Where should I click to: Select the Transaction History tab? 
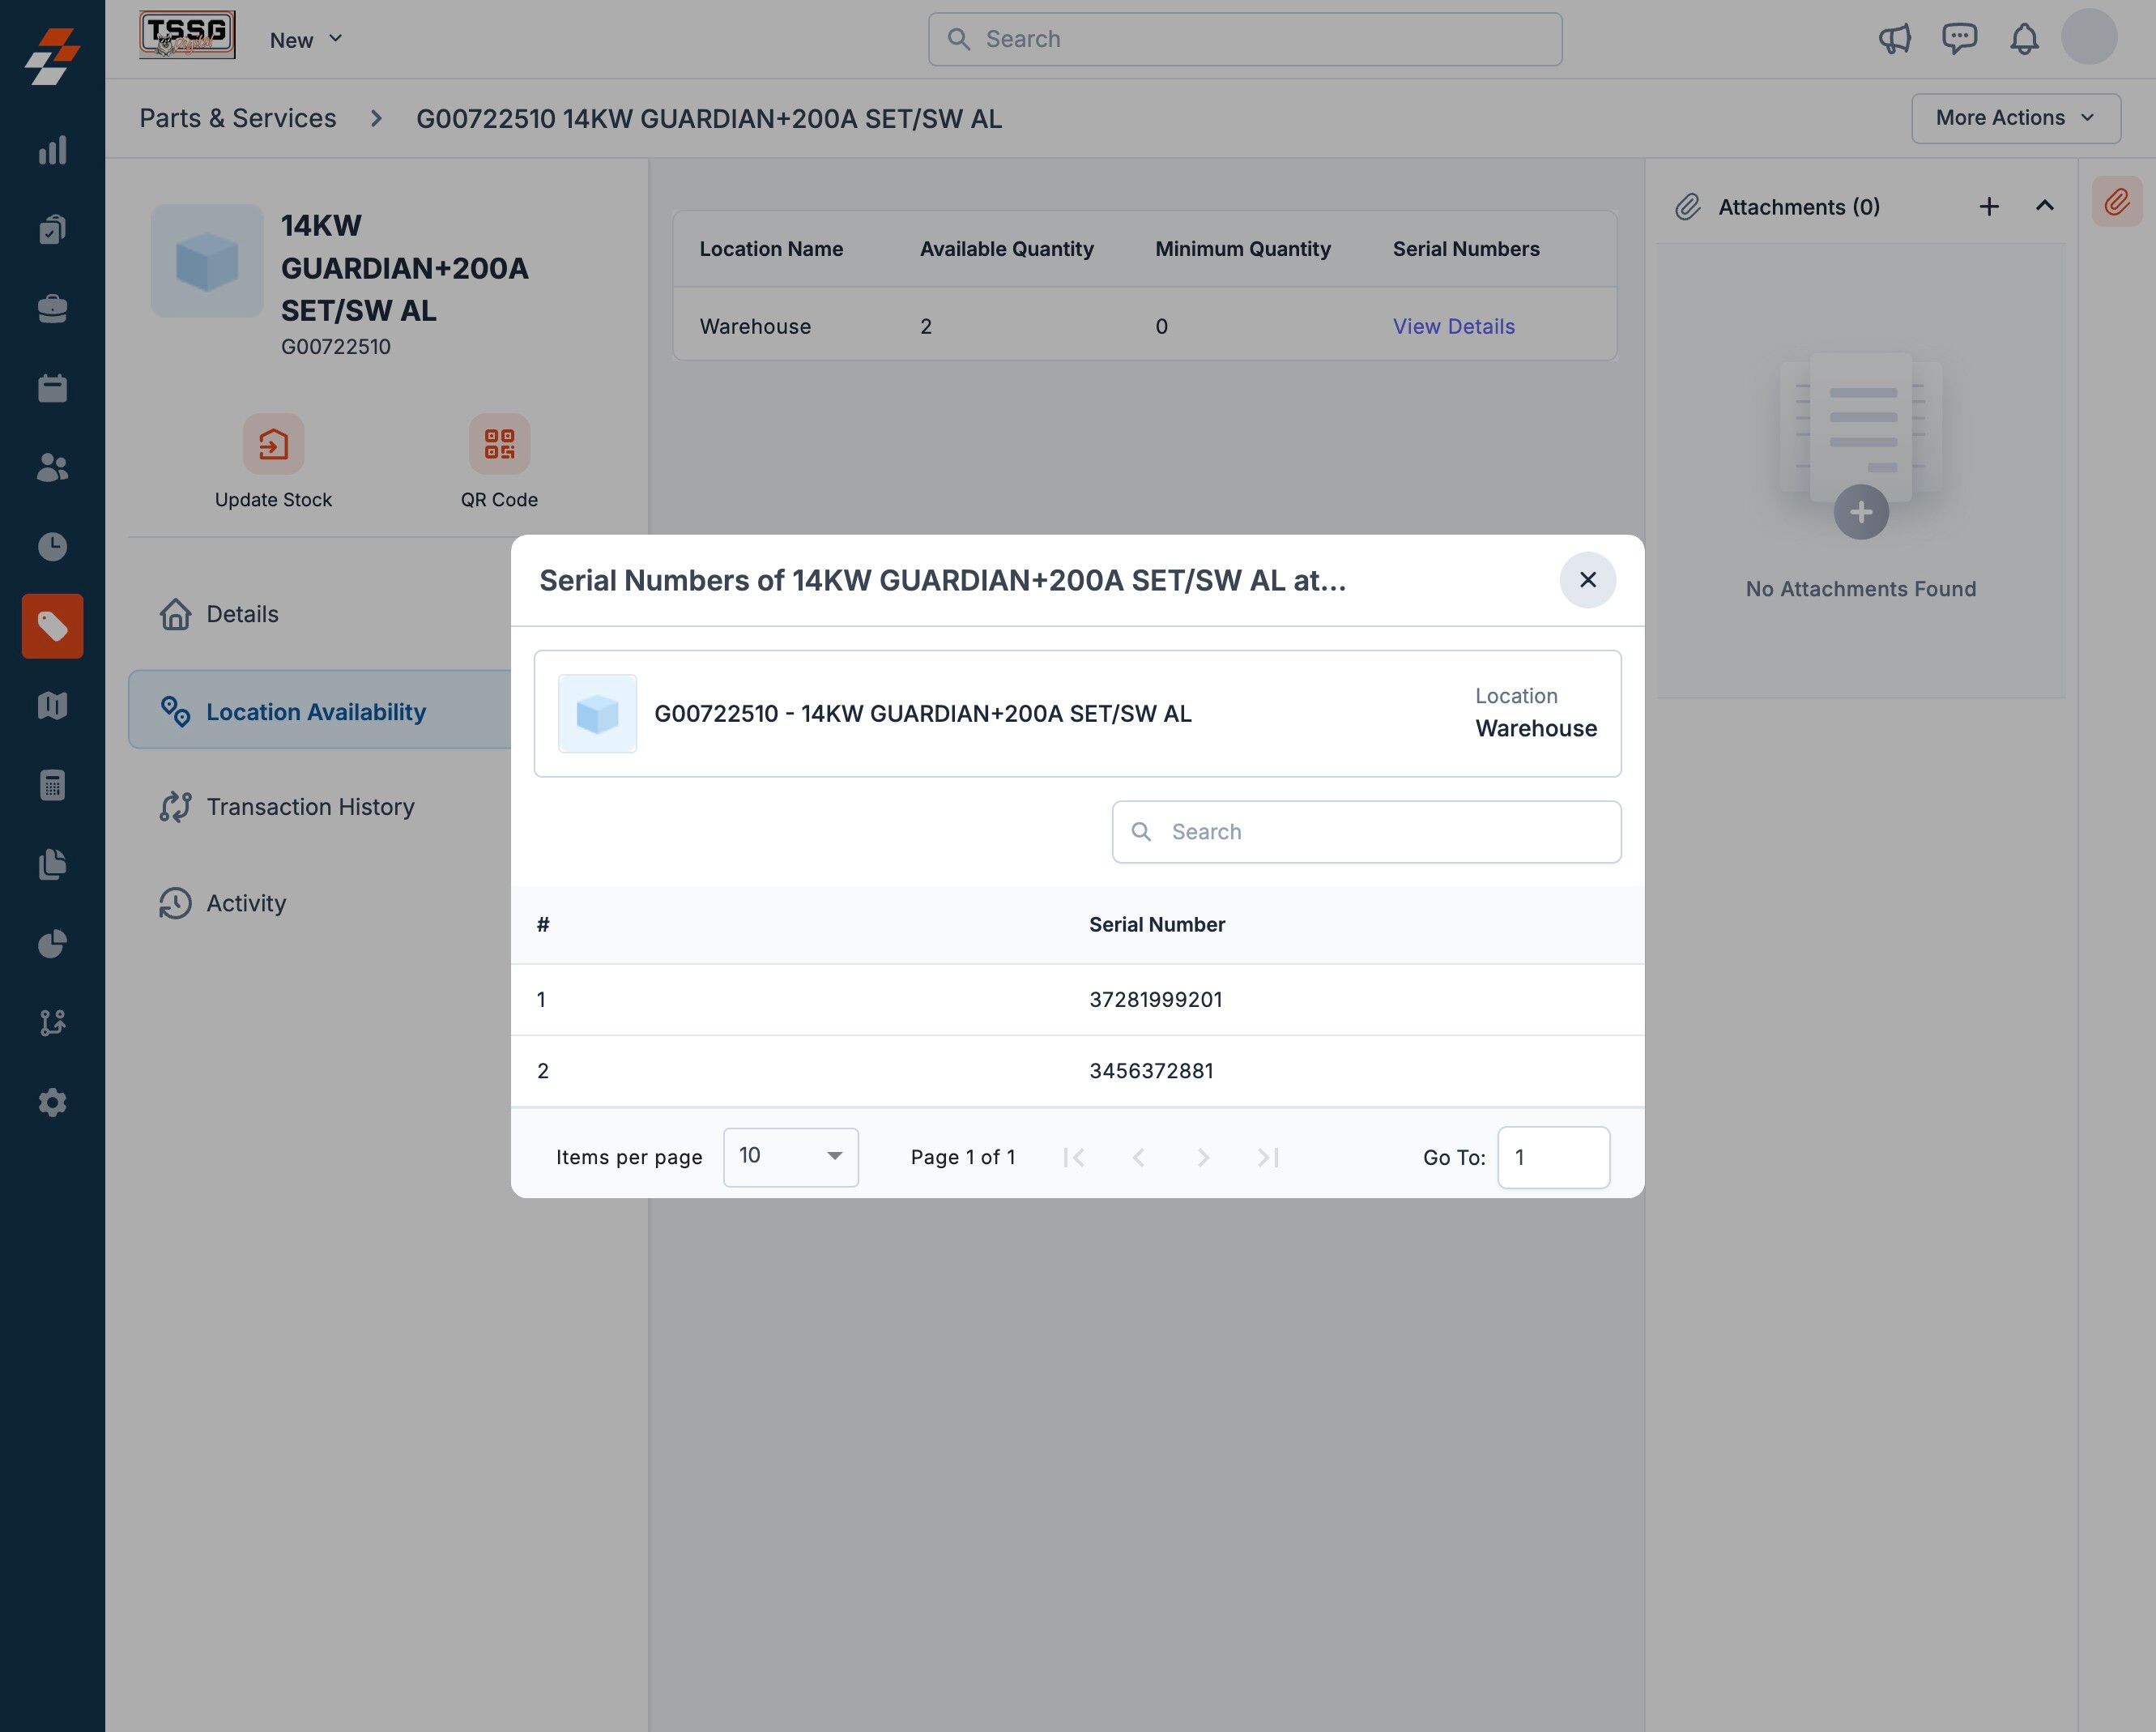(310, 807)
